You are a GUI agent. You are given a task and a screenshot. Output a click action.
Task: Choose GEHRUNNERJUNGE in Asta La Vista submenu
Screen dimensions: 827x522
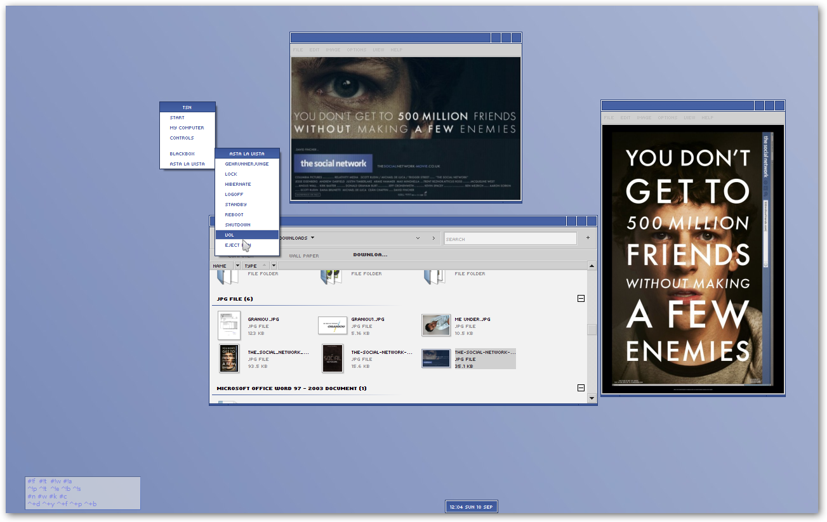click(x=247, y=164)
